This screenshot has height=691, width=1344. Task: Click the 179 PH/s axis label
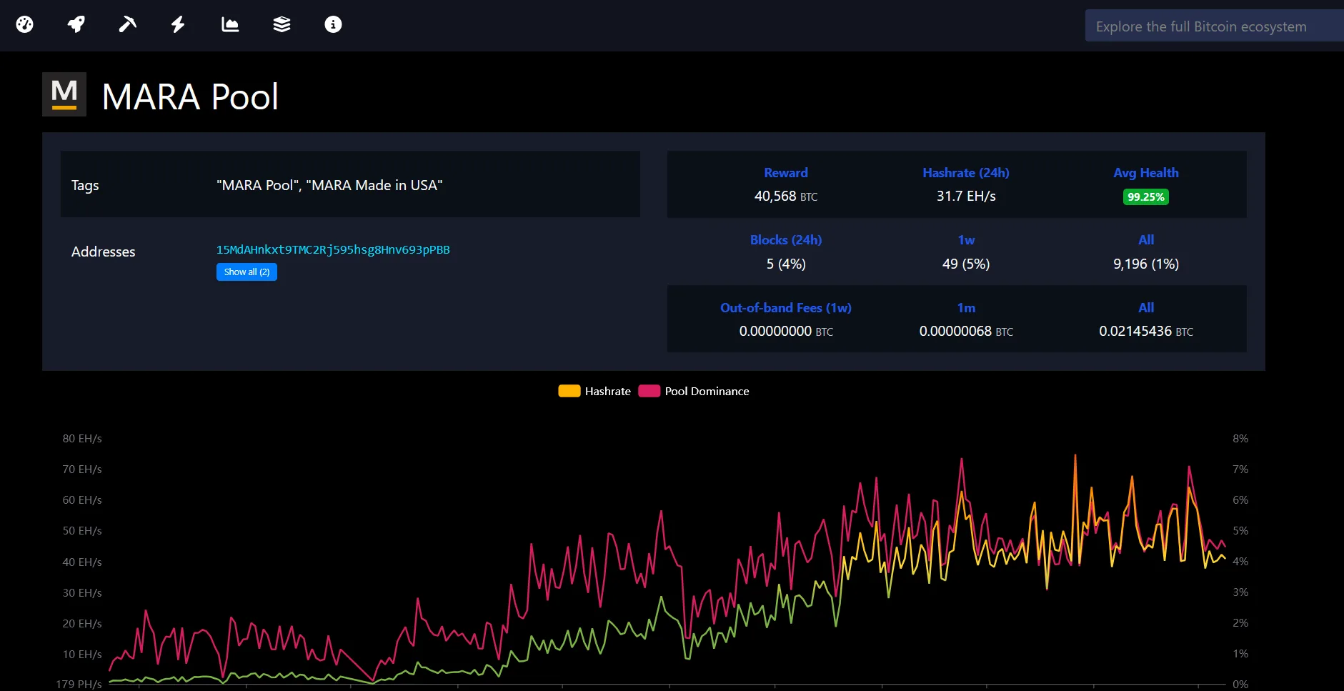point(79,685)
